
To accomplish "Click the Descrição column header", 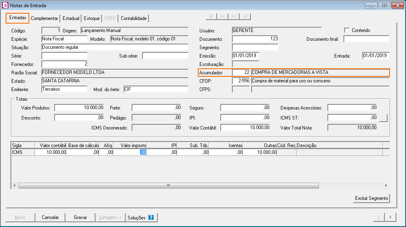I will (339, 145).
